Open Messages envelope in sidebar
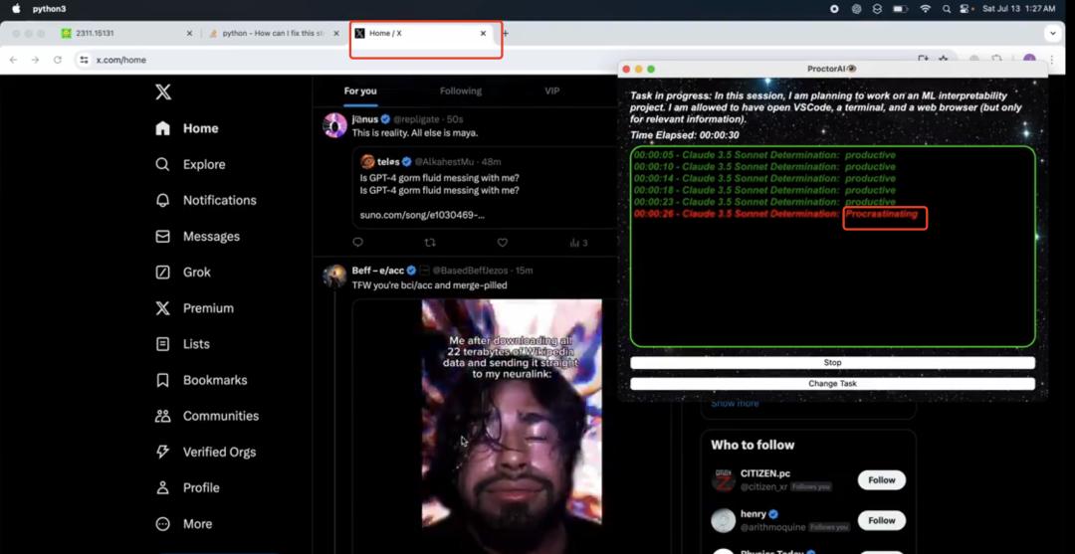 [197, 237]
